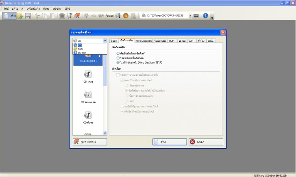The height and width of the screenshot is (177, 296).
Task: Click the Nero Express flame toolbar icon
Action: (x=77, y=16)
